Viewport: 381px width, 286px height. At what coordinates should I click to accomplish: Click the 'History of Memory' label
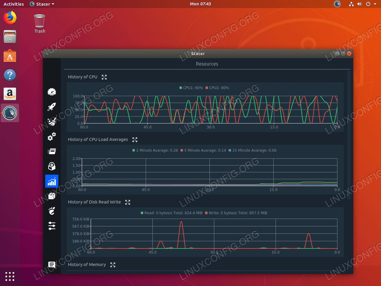click(87, 264)
